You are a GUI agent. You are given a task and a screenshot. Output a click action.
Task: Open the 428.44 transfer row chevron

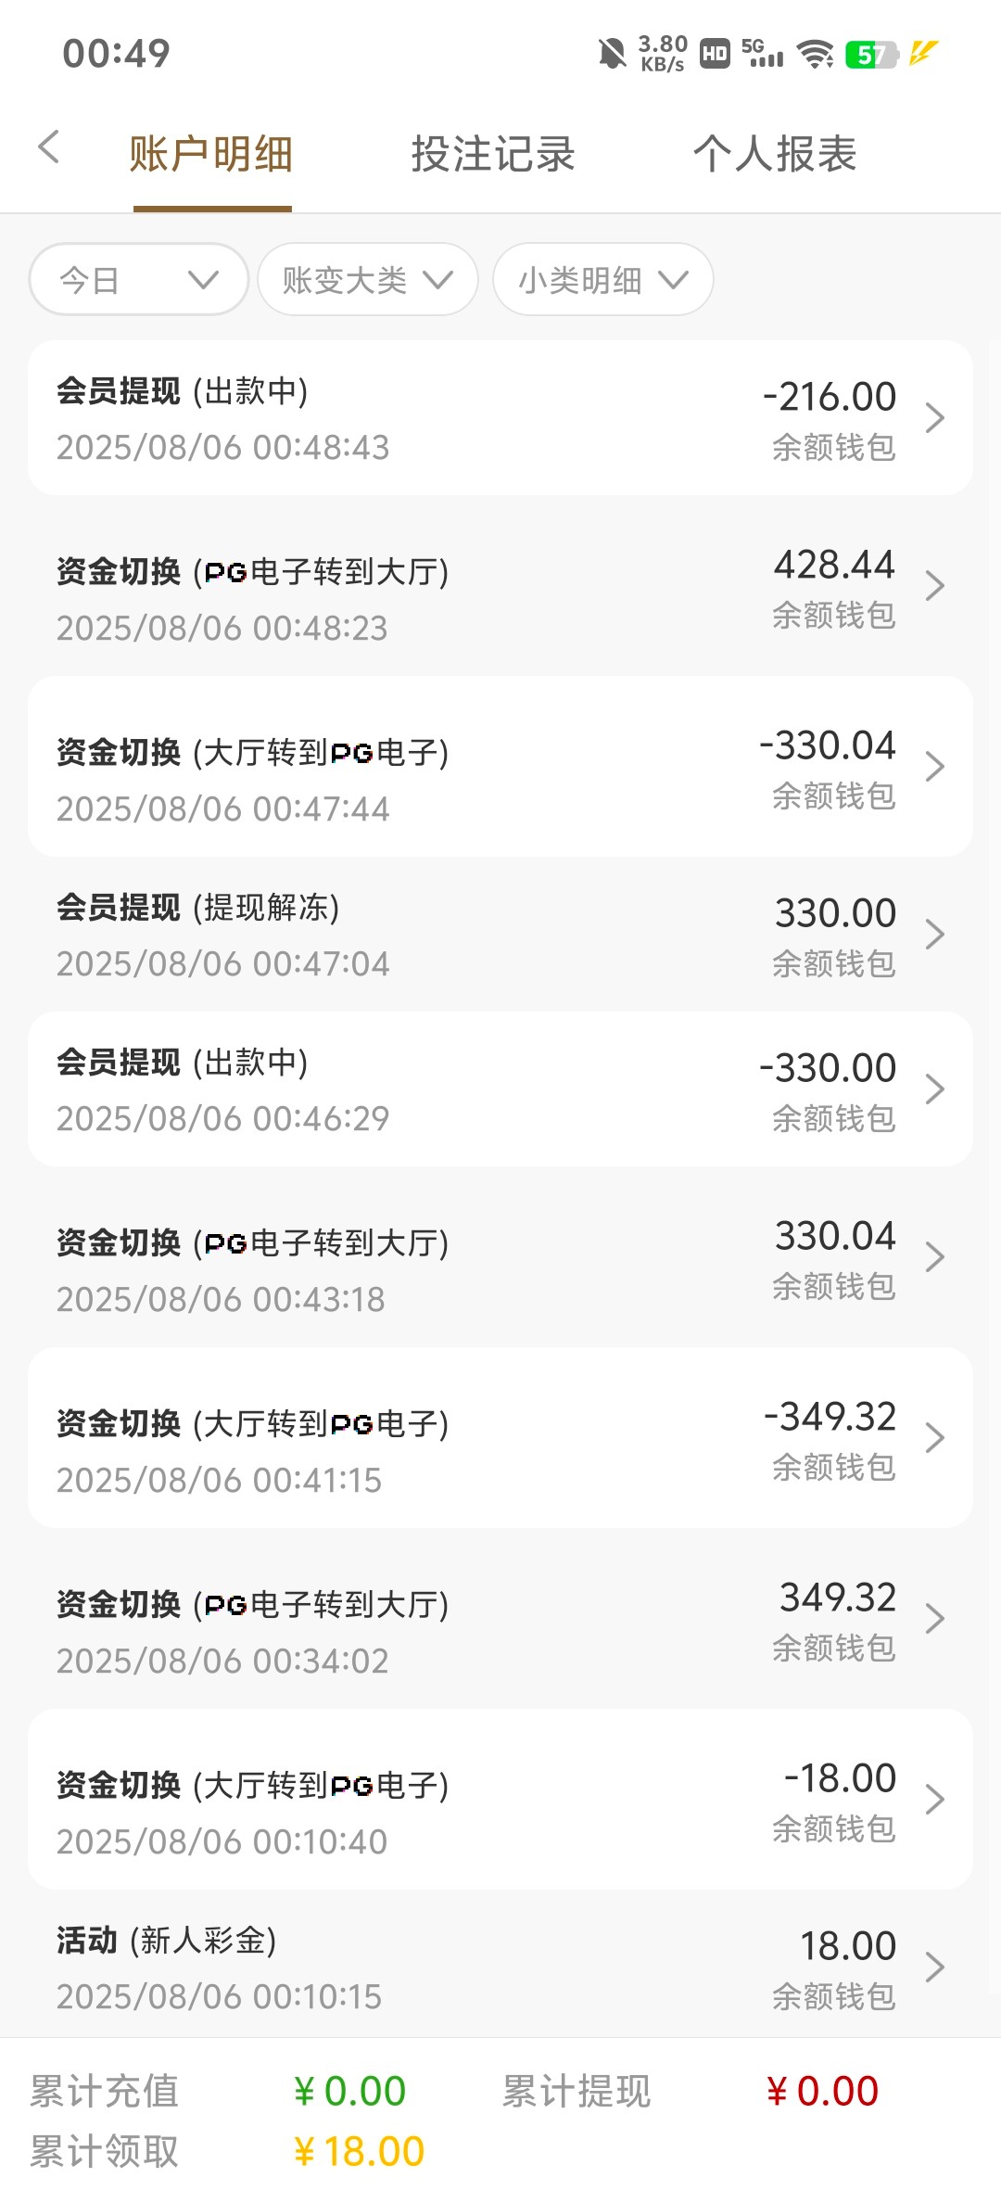pyautogui.click(x=934, y=586)
